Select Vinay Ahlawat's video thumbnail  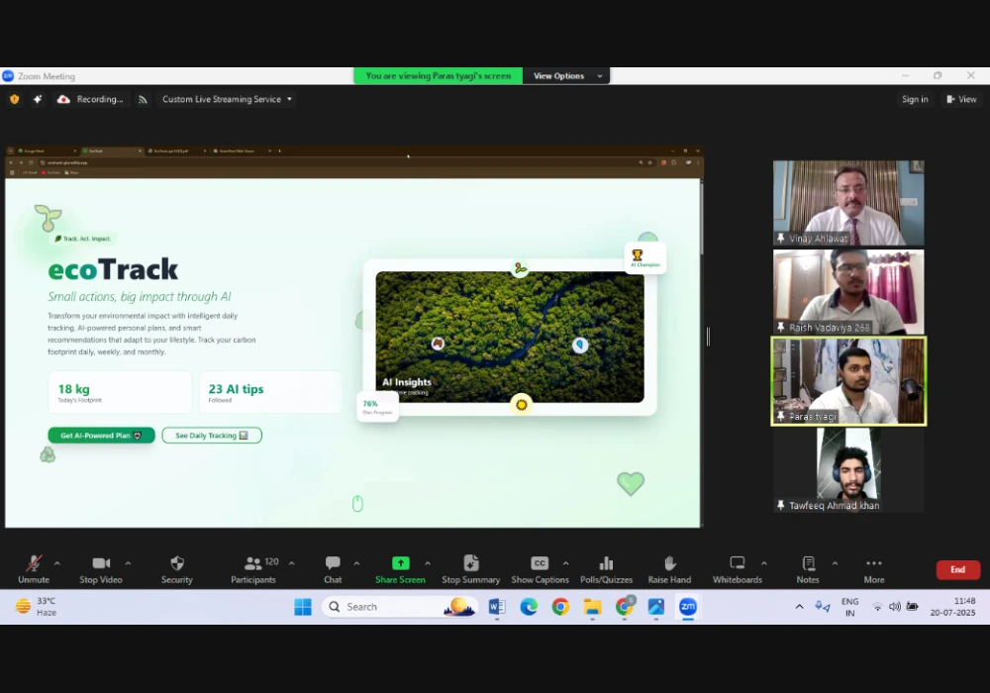click(848, 203)
